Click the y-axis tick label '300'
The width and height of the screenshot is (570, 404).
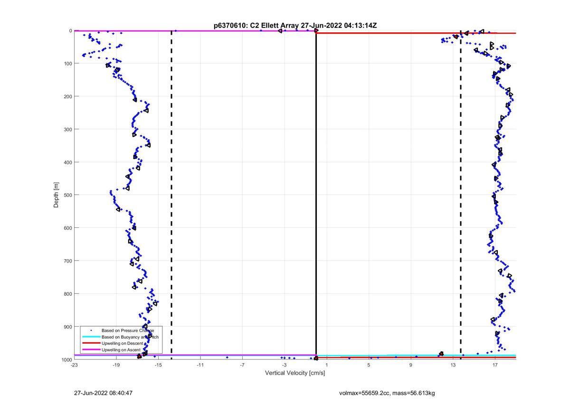(x=68, y=129)
